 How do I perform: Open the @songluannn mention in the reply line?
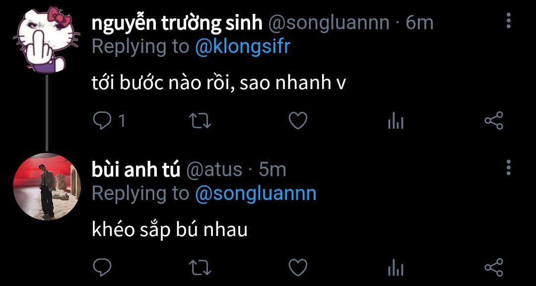pyautogui.click(x=256, y=193)
